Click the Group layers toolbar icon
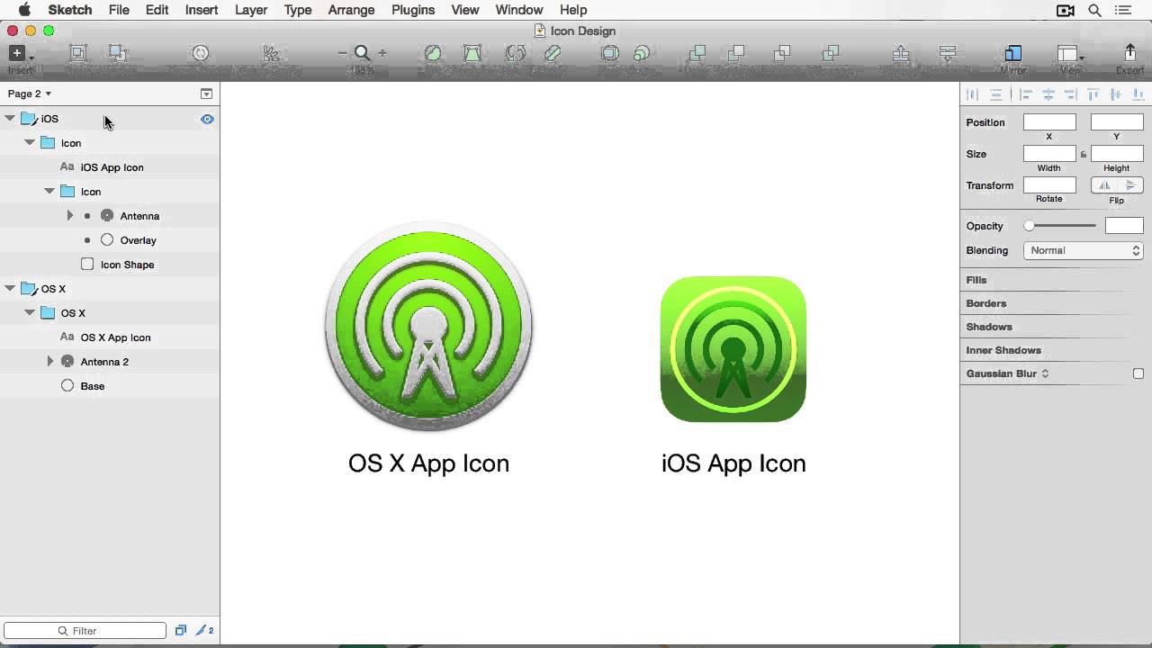 click(x=78, y=54)
